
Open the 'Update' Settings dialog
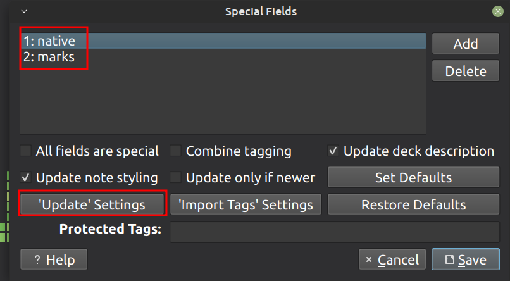coord(92,204)
